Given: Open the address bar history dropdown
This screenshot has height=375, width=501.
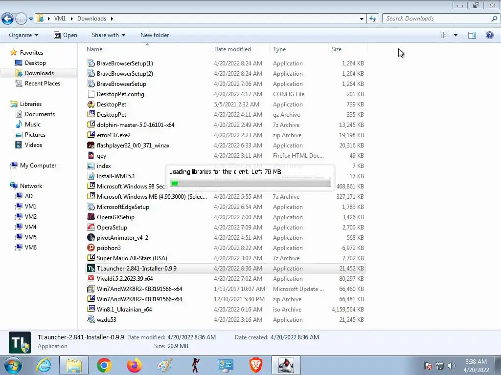Looking at the screenshot, I should point(362,19).
